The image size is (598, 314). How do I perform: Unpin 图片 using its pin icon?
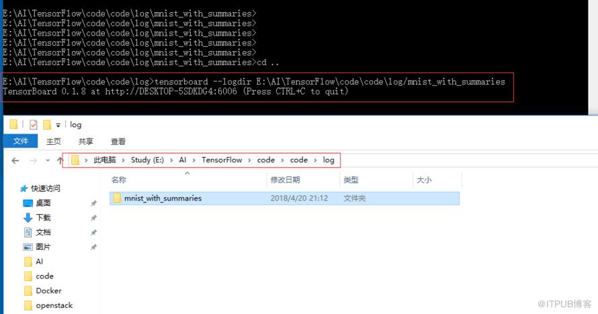click(x=93, y=247)
